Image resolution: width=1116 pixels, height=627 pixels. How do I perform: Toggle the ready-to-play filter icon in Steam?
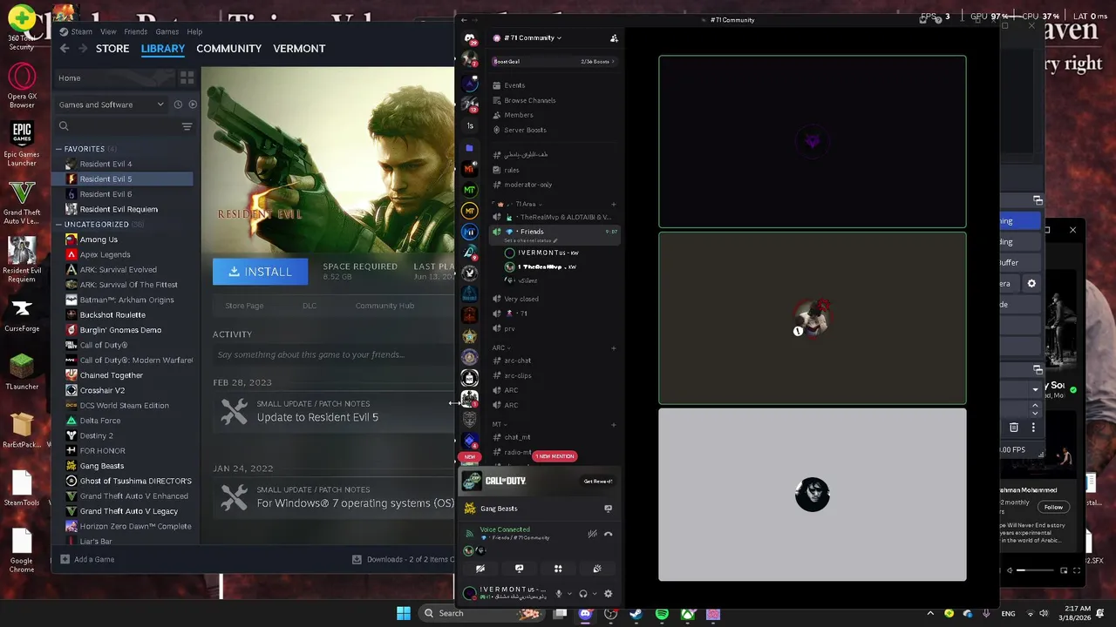point(193,104)
